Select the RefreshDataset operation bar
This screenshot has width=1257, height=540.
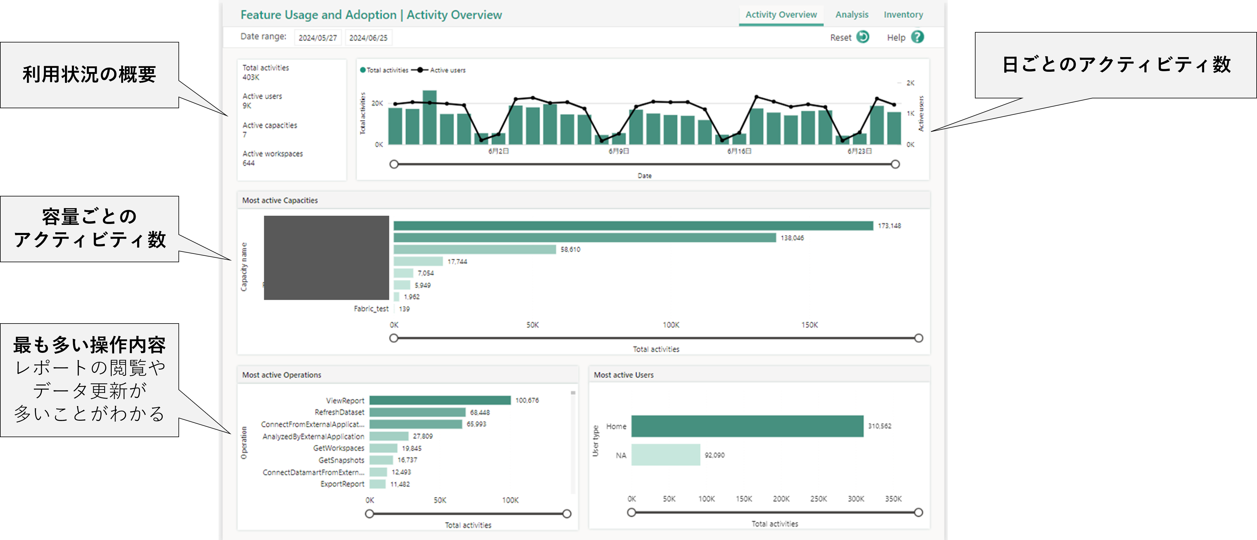(417, 412)
